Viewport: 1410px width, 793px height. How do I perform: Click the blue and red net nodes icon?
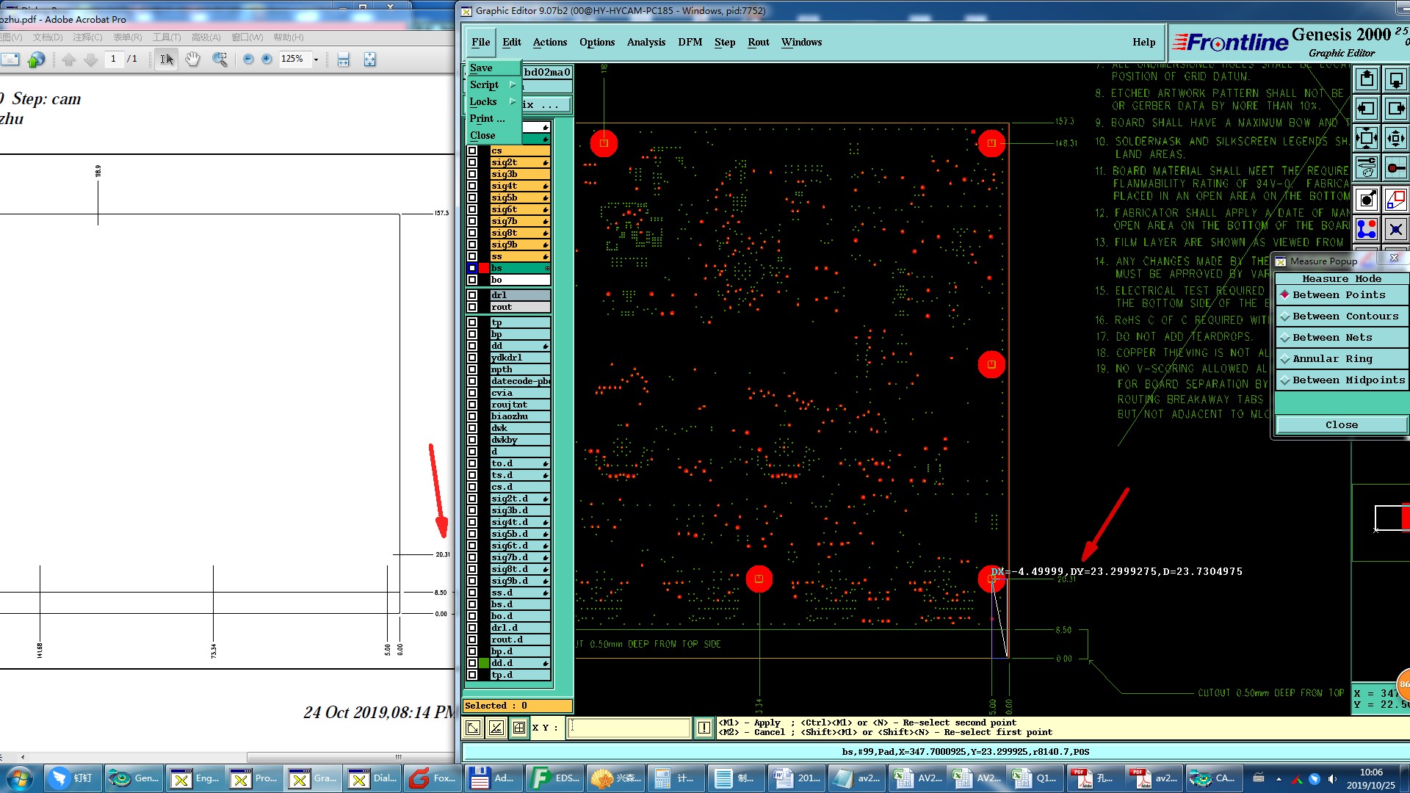tap(1366, 229)
